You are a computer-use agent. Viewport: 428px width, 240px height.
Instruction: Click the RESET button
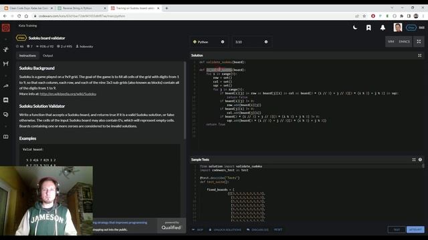[278, 229]
